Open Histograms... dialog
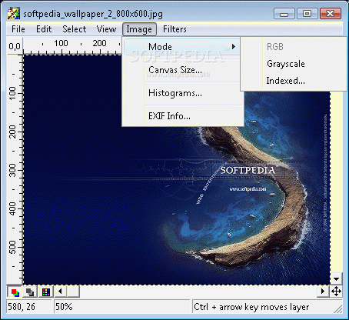 (182, 93)
